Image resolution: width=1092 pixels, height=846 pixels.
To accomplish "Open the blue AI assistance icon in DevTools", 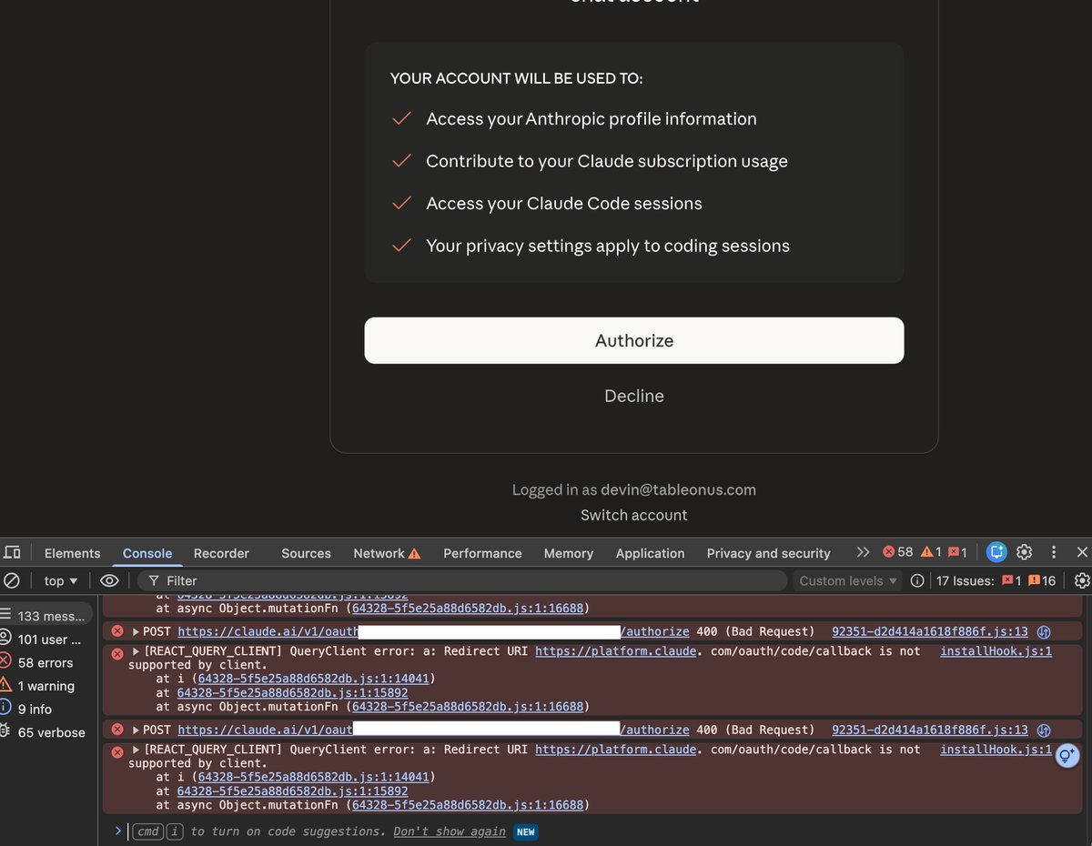I will (x=996, y=552).
